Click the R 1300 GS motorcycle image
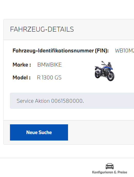 coord(105,71)
